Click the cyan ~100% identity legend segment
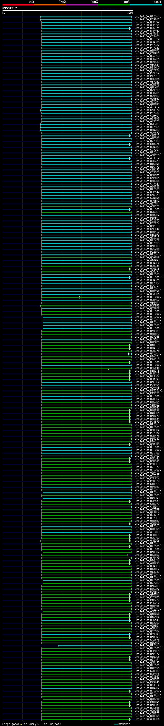 146,5
